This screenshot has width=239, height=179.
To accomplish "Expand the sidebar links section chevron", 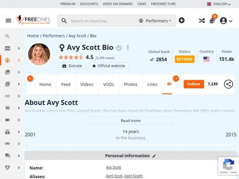I will pyautogui.click(x=19, y=96).
